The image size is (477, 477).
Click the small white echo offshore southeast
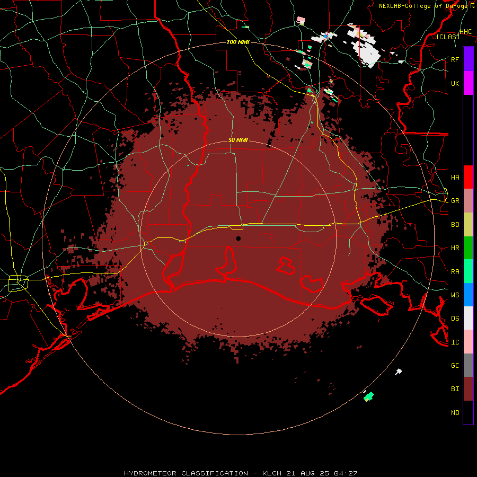(398, 372)
